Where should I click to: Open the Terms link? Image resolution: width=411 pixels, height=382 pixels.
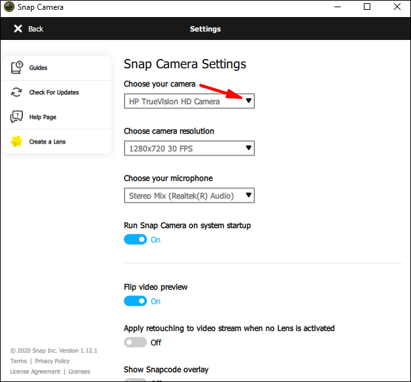click(18, 361)
